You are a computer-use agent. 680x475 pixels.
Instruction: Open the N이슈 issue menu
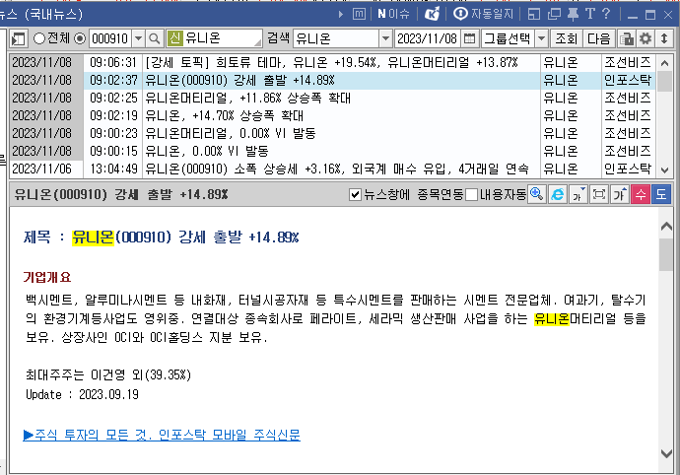coord(393,15)
